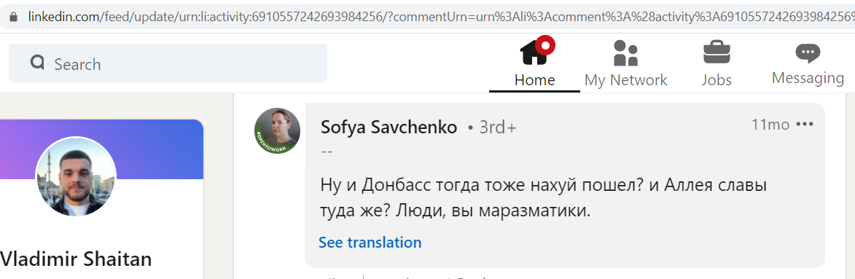
Task: Open the Messaging speech bubble icon
Action: point(808,53)
